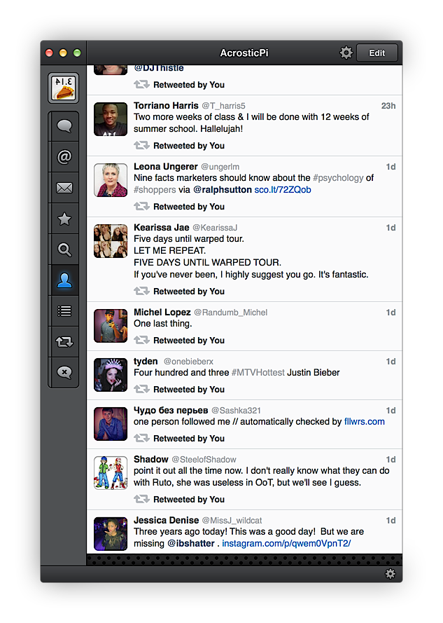Click retweet icon under tyden tweet

point(141,389)
